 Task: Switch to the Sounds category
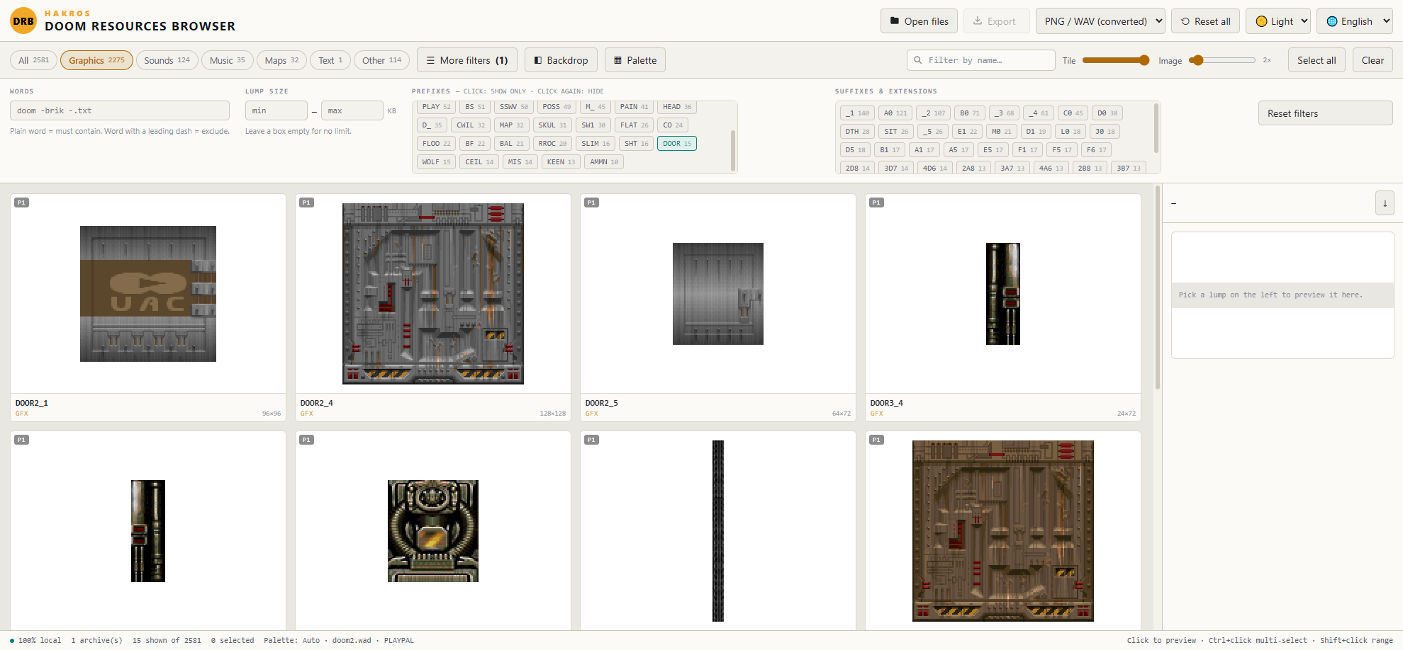pos(167,60)
